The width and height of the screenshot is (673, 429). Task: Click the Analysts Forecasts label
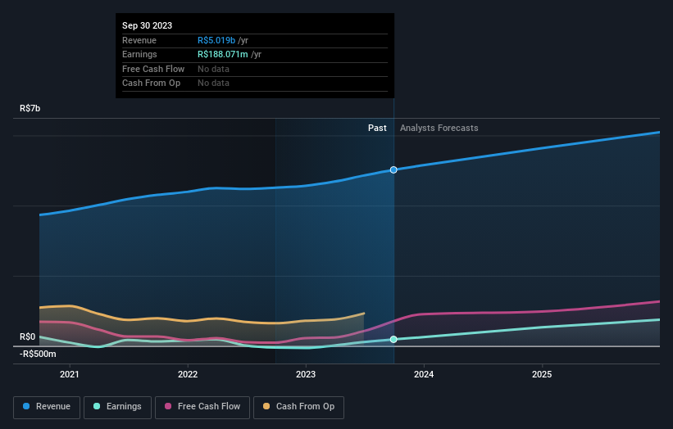[439, 128]
